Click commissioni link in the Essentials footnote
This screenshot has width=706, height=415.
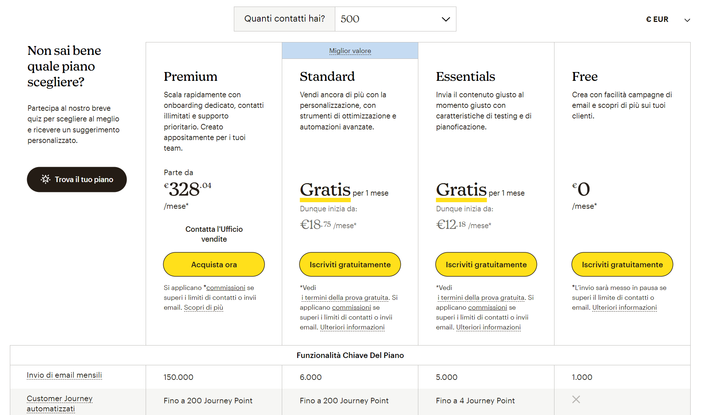[488, 308]
